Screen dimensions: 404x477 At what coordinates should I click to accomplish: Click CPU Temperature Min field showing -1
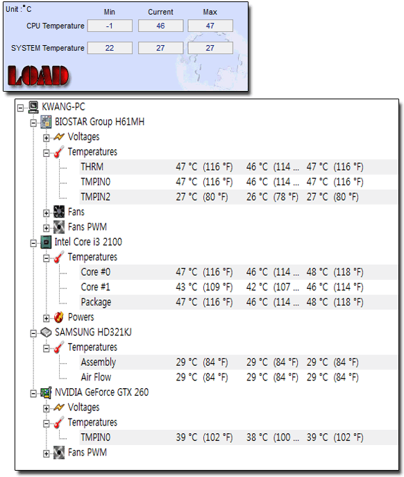click(110, 26)
